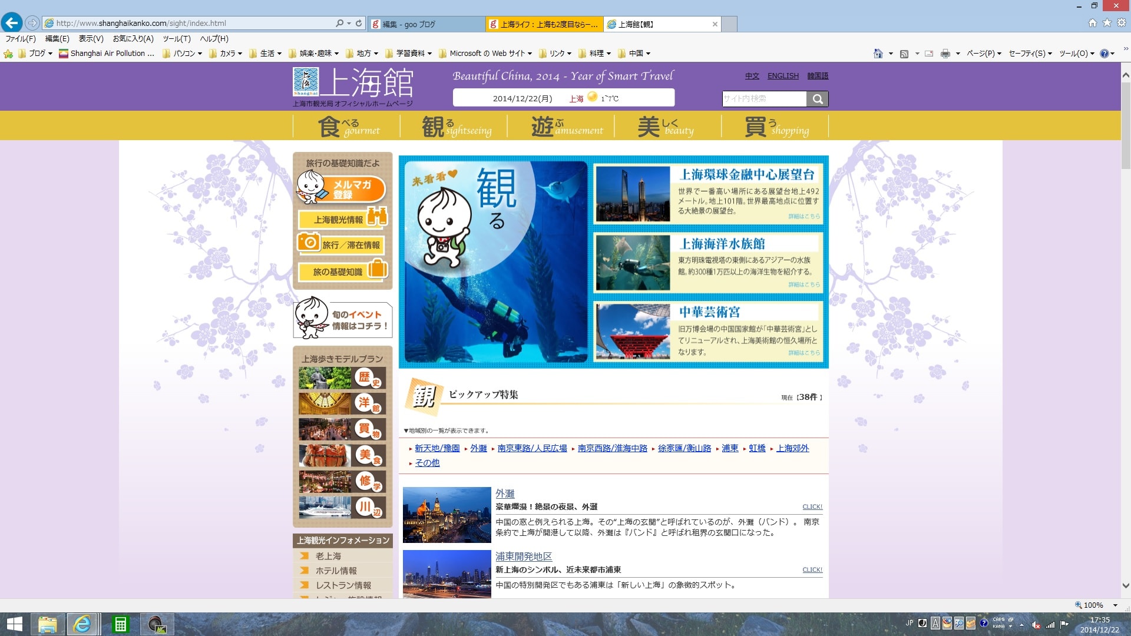Open the 表示(V) menu

[x=91, y=39]
